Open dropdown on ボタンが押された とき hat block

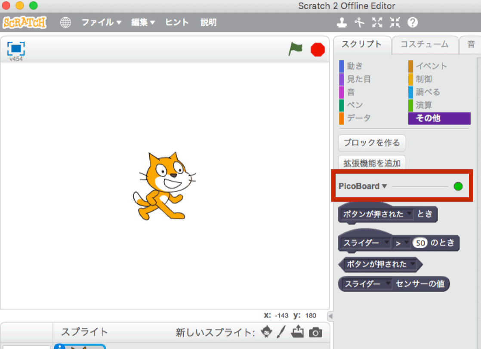tap(409, 214)
